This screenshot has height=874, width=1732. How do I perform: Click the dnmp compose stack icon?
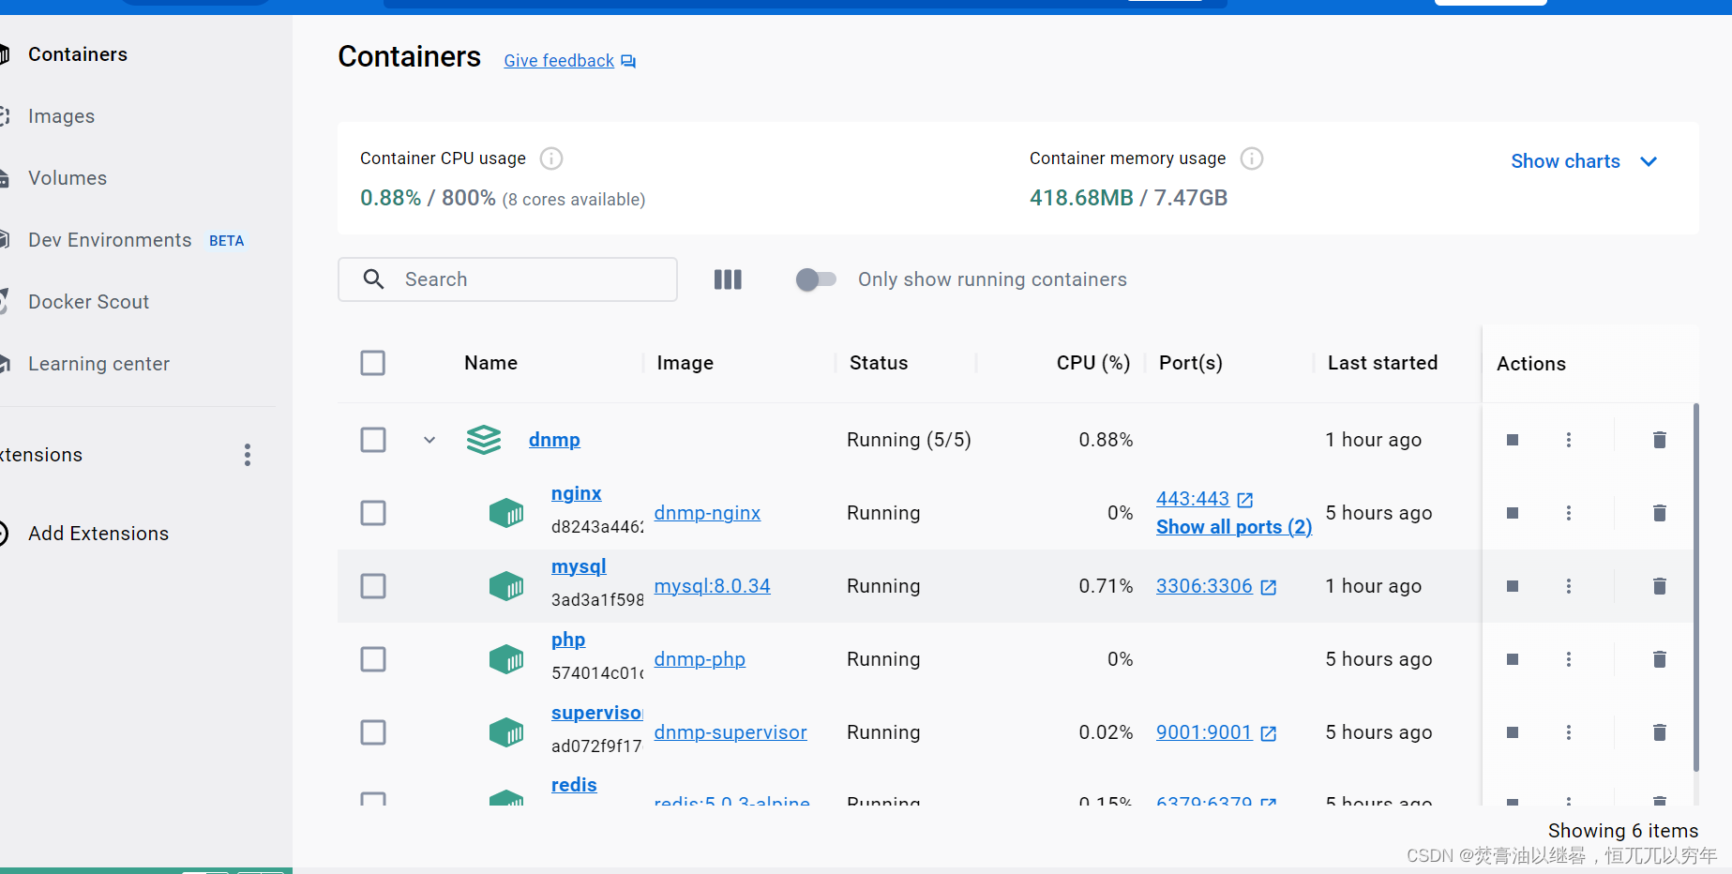[x=484, y=440]
